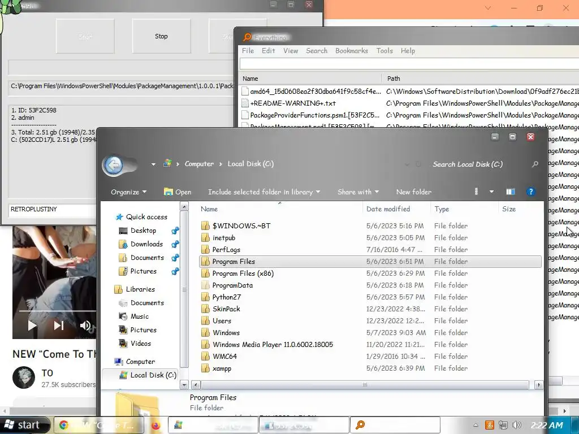Open the Share with dropdown
Image resolution: width=579 pixels, height=434 pixels.
(x=358, y=192)
